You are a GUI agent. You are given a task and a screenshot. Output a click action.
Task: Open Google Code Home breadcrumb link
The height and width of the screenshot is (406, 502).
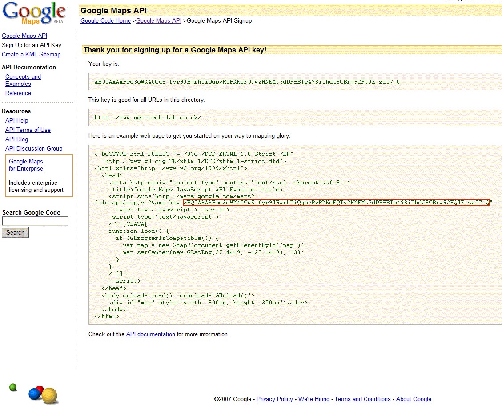106,20
